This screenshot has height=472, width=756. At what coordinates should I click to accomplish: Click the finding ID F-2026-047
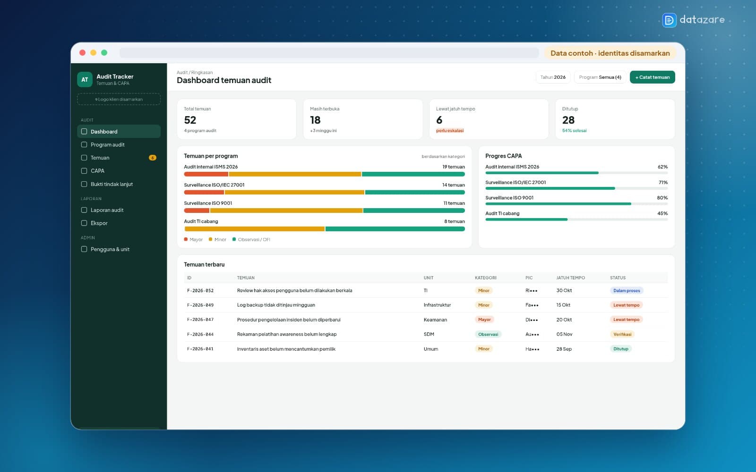point(200,320)
